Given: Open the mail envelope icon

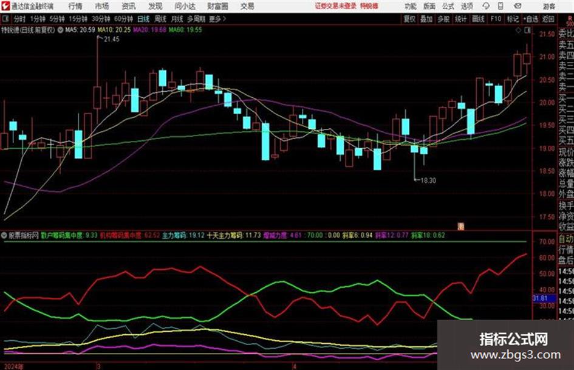Looking at the screenshot, I should [x=518, y=6].
